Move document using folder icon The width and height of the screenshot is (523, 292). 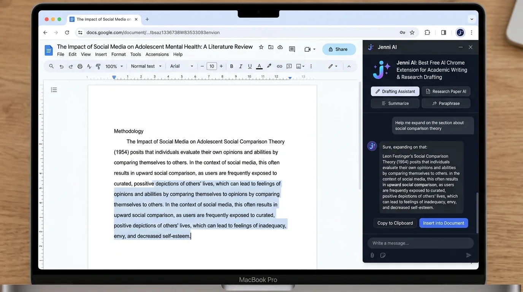pyautogui.click(x=271, y=47)
